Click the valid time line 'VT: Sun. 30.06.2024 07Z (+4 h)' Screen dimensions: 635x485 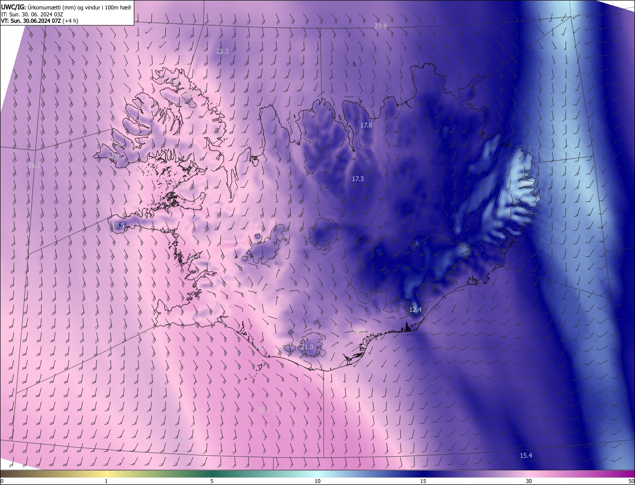pos(39,21)
